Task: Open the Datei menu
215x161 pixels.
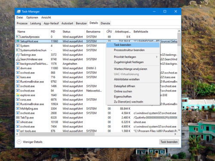Action: pyautogui.click(x=20, y=18)
